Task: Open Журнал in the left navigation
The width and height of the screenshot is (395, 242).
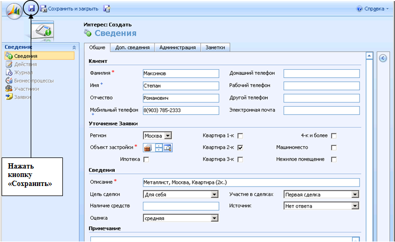Action: [x=23, y=72]
